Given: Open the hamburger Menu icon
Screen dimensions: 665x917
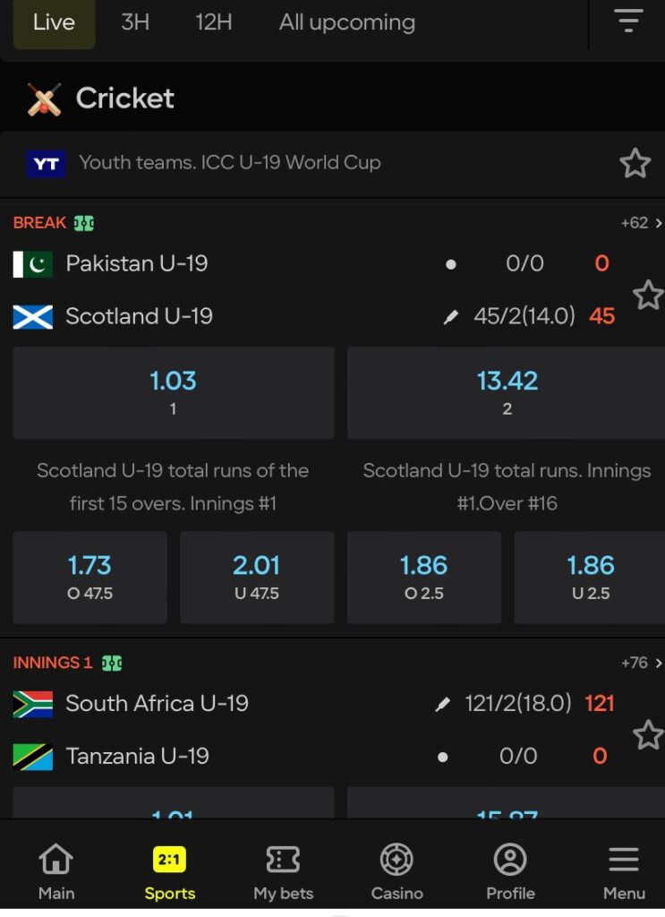Looking at the screenshot, I should (624, 870).
